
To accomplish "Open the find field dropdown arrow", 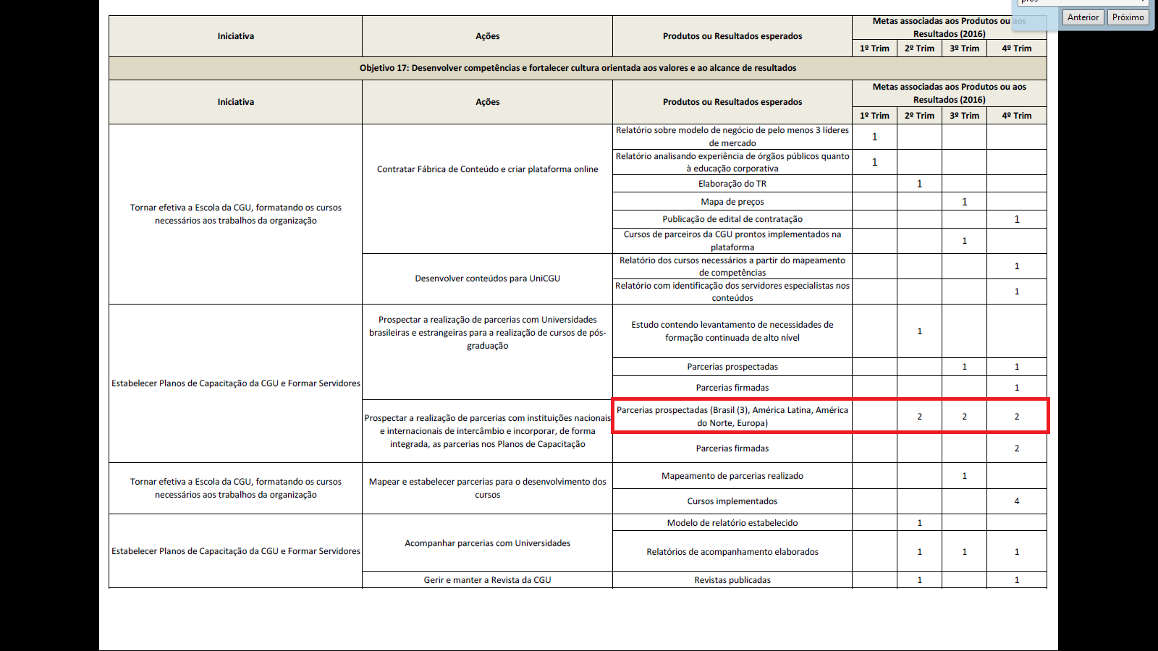I will 1142,2.
